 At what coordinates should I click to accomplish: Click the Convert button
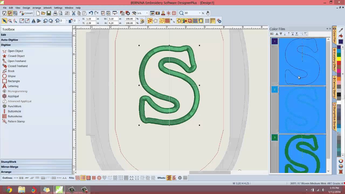point(26,13)
